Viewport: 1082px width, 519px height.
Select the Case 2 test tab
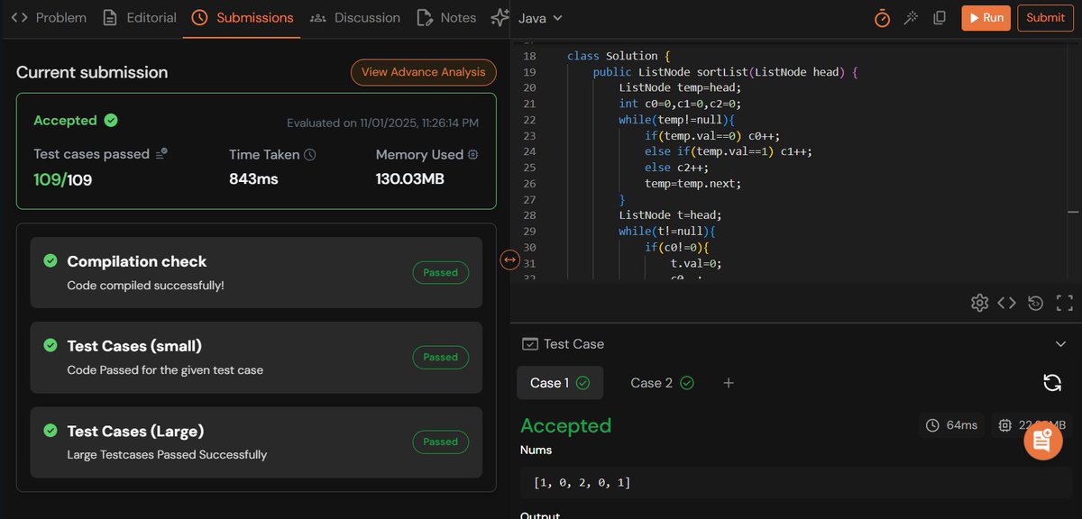pos(661,382)
